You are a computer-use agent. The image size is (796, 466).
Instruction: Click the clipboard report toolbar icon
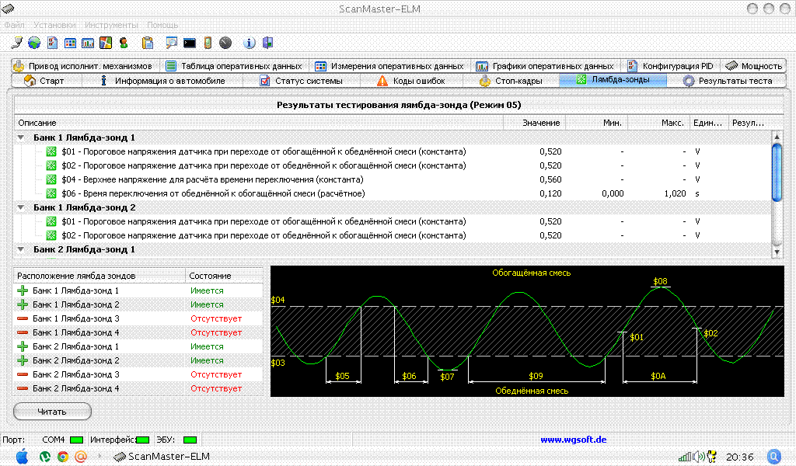148,43
